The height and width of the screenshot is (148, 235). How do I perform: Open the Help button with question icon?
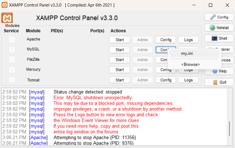pyautogui.click(x=219, y=71)
